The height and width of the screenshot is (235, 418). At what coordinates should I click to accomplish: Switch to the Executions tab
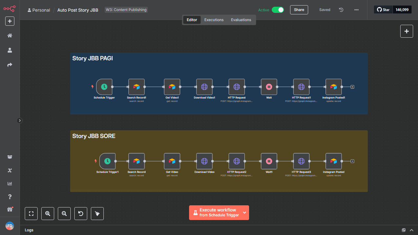[x=214, y=20]
